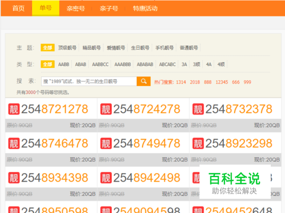The height and width of the screenshot is (213, 285).
Task: Open number 2548746478
Action: pos(55,144)
